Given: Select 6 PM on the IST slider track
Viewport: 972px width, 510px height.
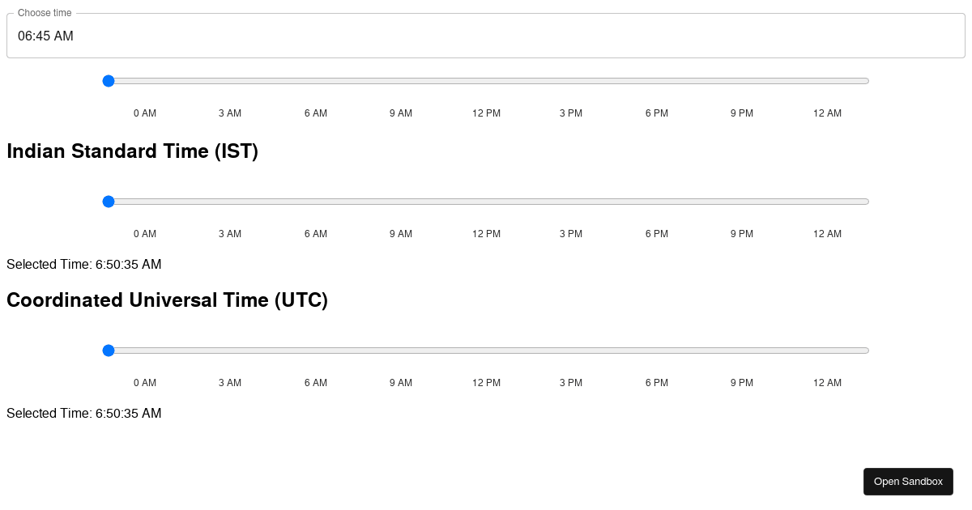Looking at the screenshot, I should click(x=656, y=202).
